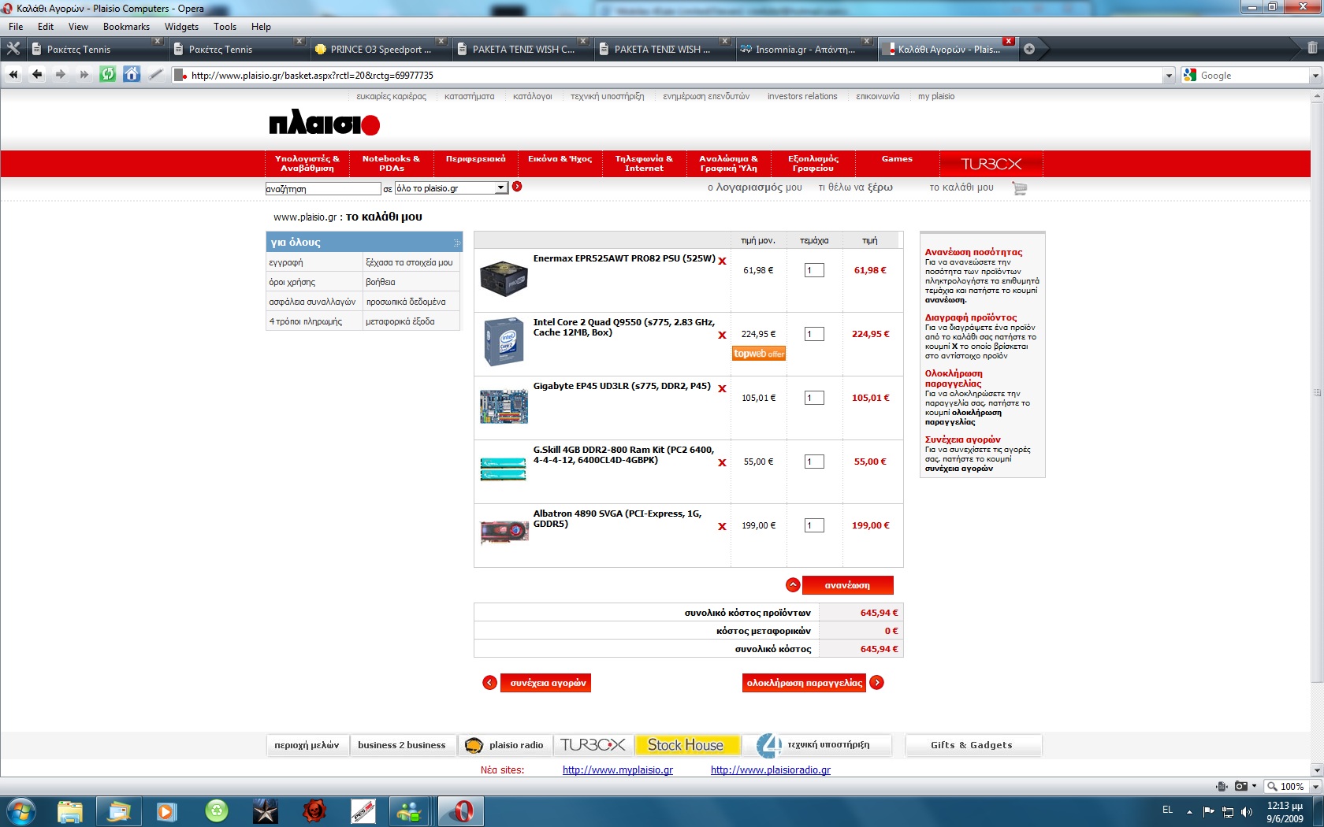Open the http://www.plaisioradio.gr link
The width and height of the screenshot is (1324, 827).
[771, 770]
